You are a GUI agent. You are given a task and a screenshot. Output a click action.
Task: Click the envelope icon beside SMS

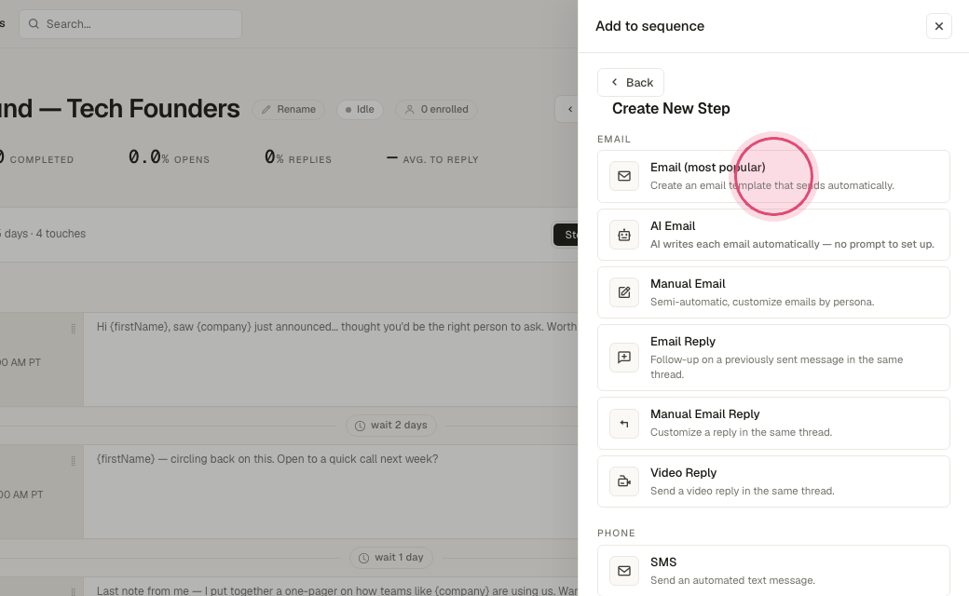624,571
